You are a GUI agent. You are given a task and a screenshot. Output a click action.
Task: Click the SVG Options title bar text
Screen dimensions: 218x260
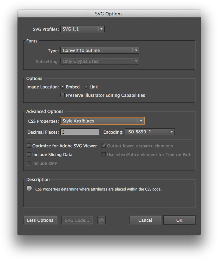point(109,14)
